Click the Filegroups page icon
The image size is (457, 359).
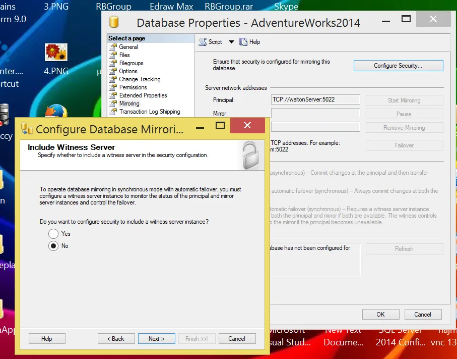coord(113,63)
